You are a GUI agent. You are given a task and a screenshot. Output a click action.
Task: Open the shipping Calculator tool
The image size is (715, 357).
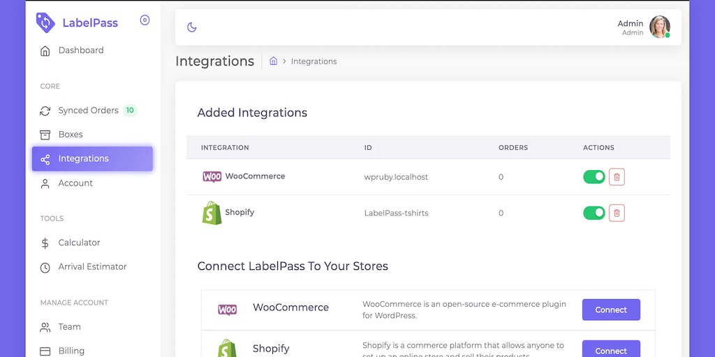point(79,243)
